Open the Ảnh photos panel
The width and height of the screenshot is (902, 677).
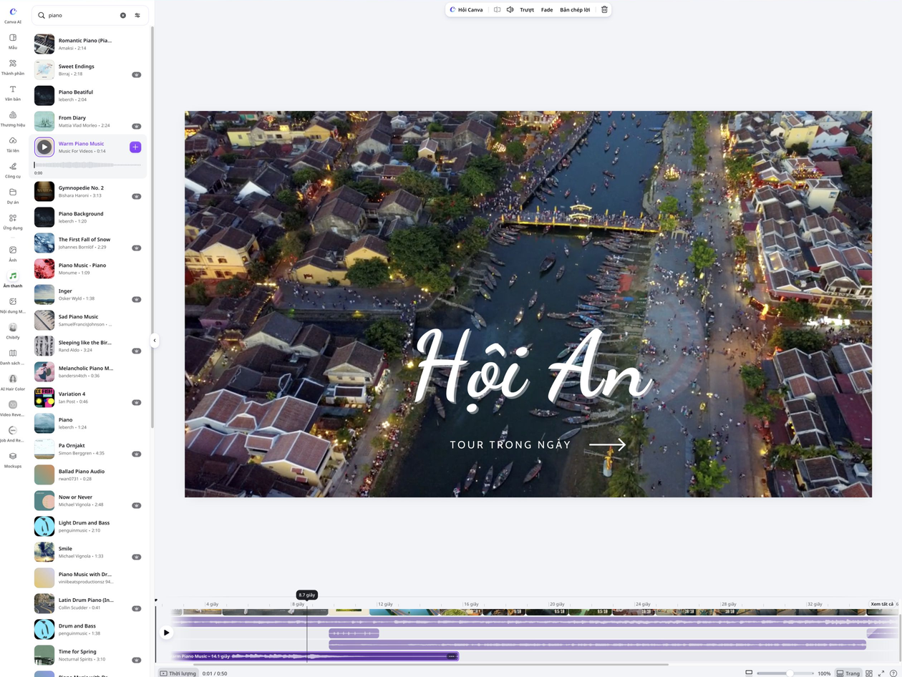[12, 253]
